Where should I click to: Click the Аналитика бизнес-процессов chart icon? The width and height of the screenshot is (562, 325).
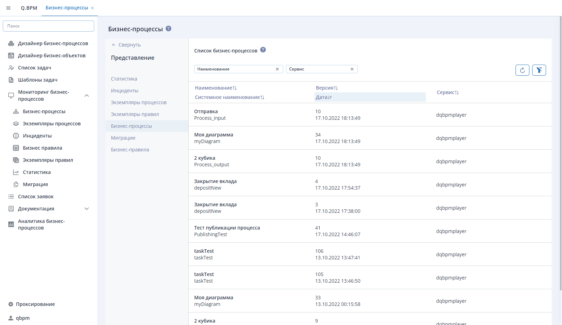(11, 224)
